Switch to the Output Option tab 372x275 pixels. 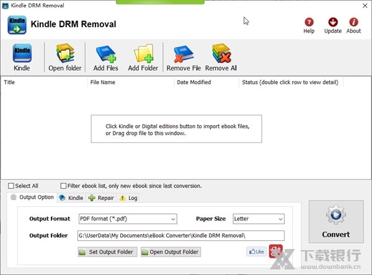pos(32,197)
